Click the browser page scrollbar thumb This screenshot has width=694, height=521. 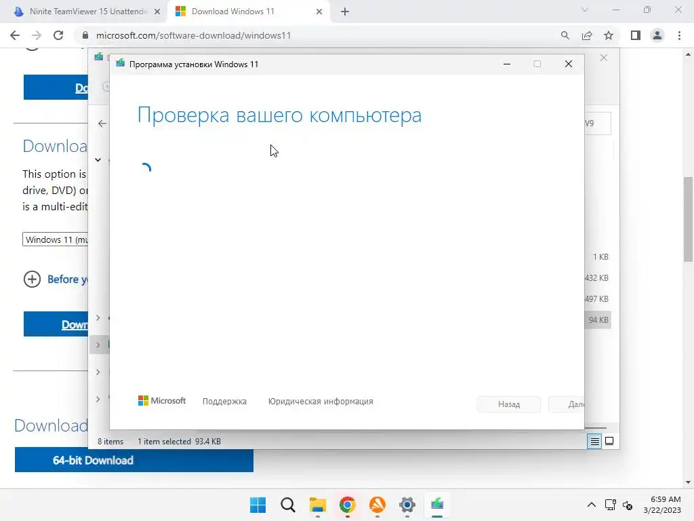coord(688,219)
